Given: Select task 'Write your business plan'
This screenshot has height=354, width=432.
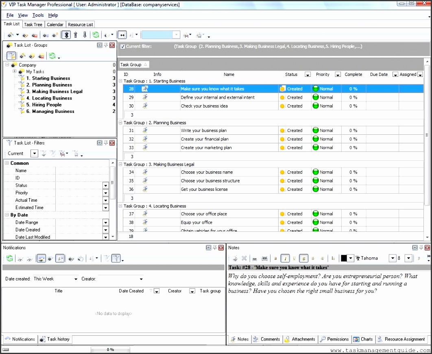Looking at the screenshot, I should click(204, 131).
